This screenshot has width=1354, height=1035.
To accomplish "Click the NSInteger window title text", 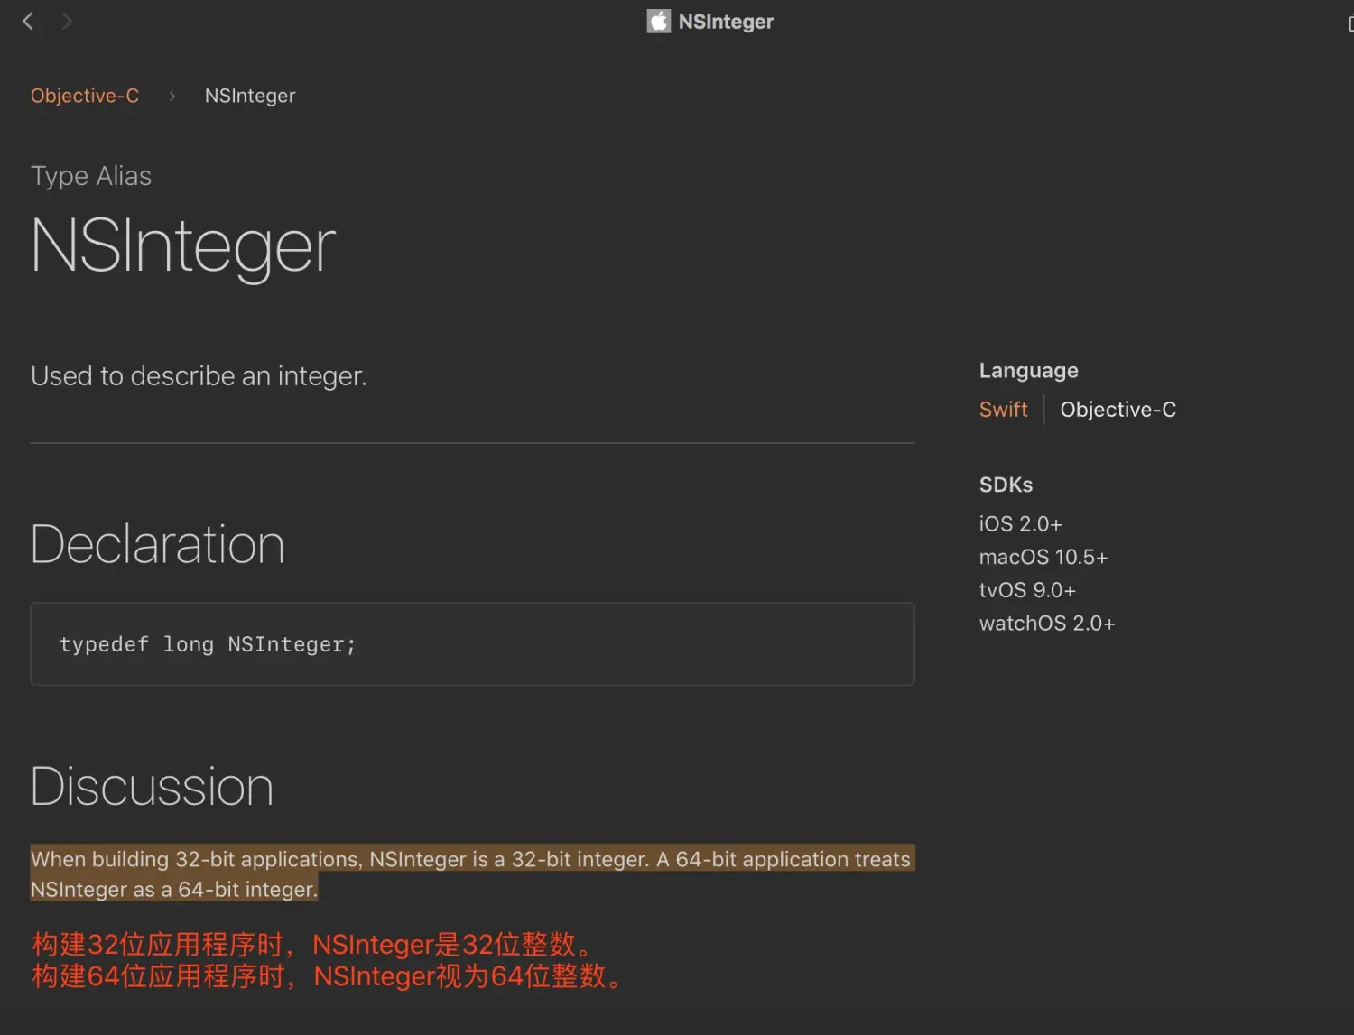I will [726, 22].
